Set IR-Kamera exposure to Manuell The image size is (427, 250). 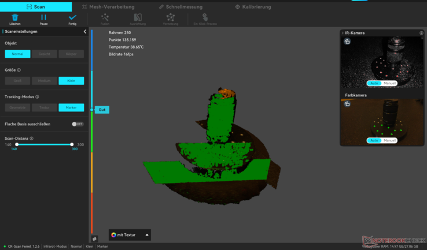389,83
